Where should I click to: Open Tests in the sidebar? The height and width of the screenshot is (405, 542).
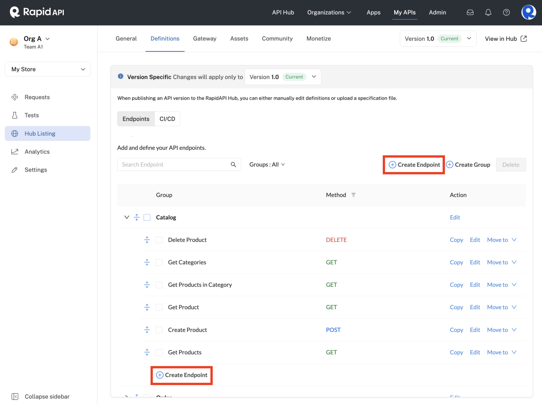point(48,115)
